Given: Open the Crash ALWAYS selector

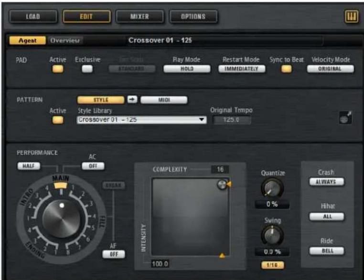Looking at the screenshot, I should [327, 182].
